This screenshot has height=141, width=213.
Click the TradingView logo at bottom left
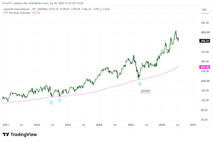tap(20, 134)
